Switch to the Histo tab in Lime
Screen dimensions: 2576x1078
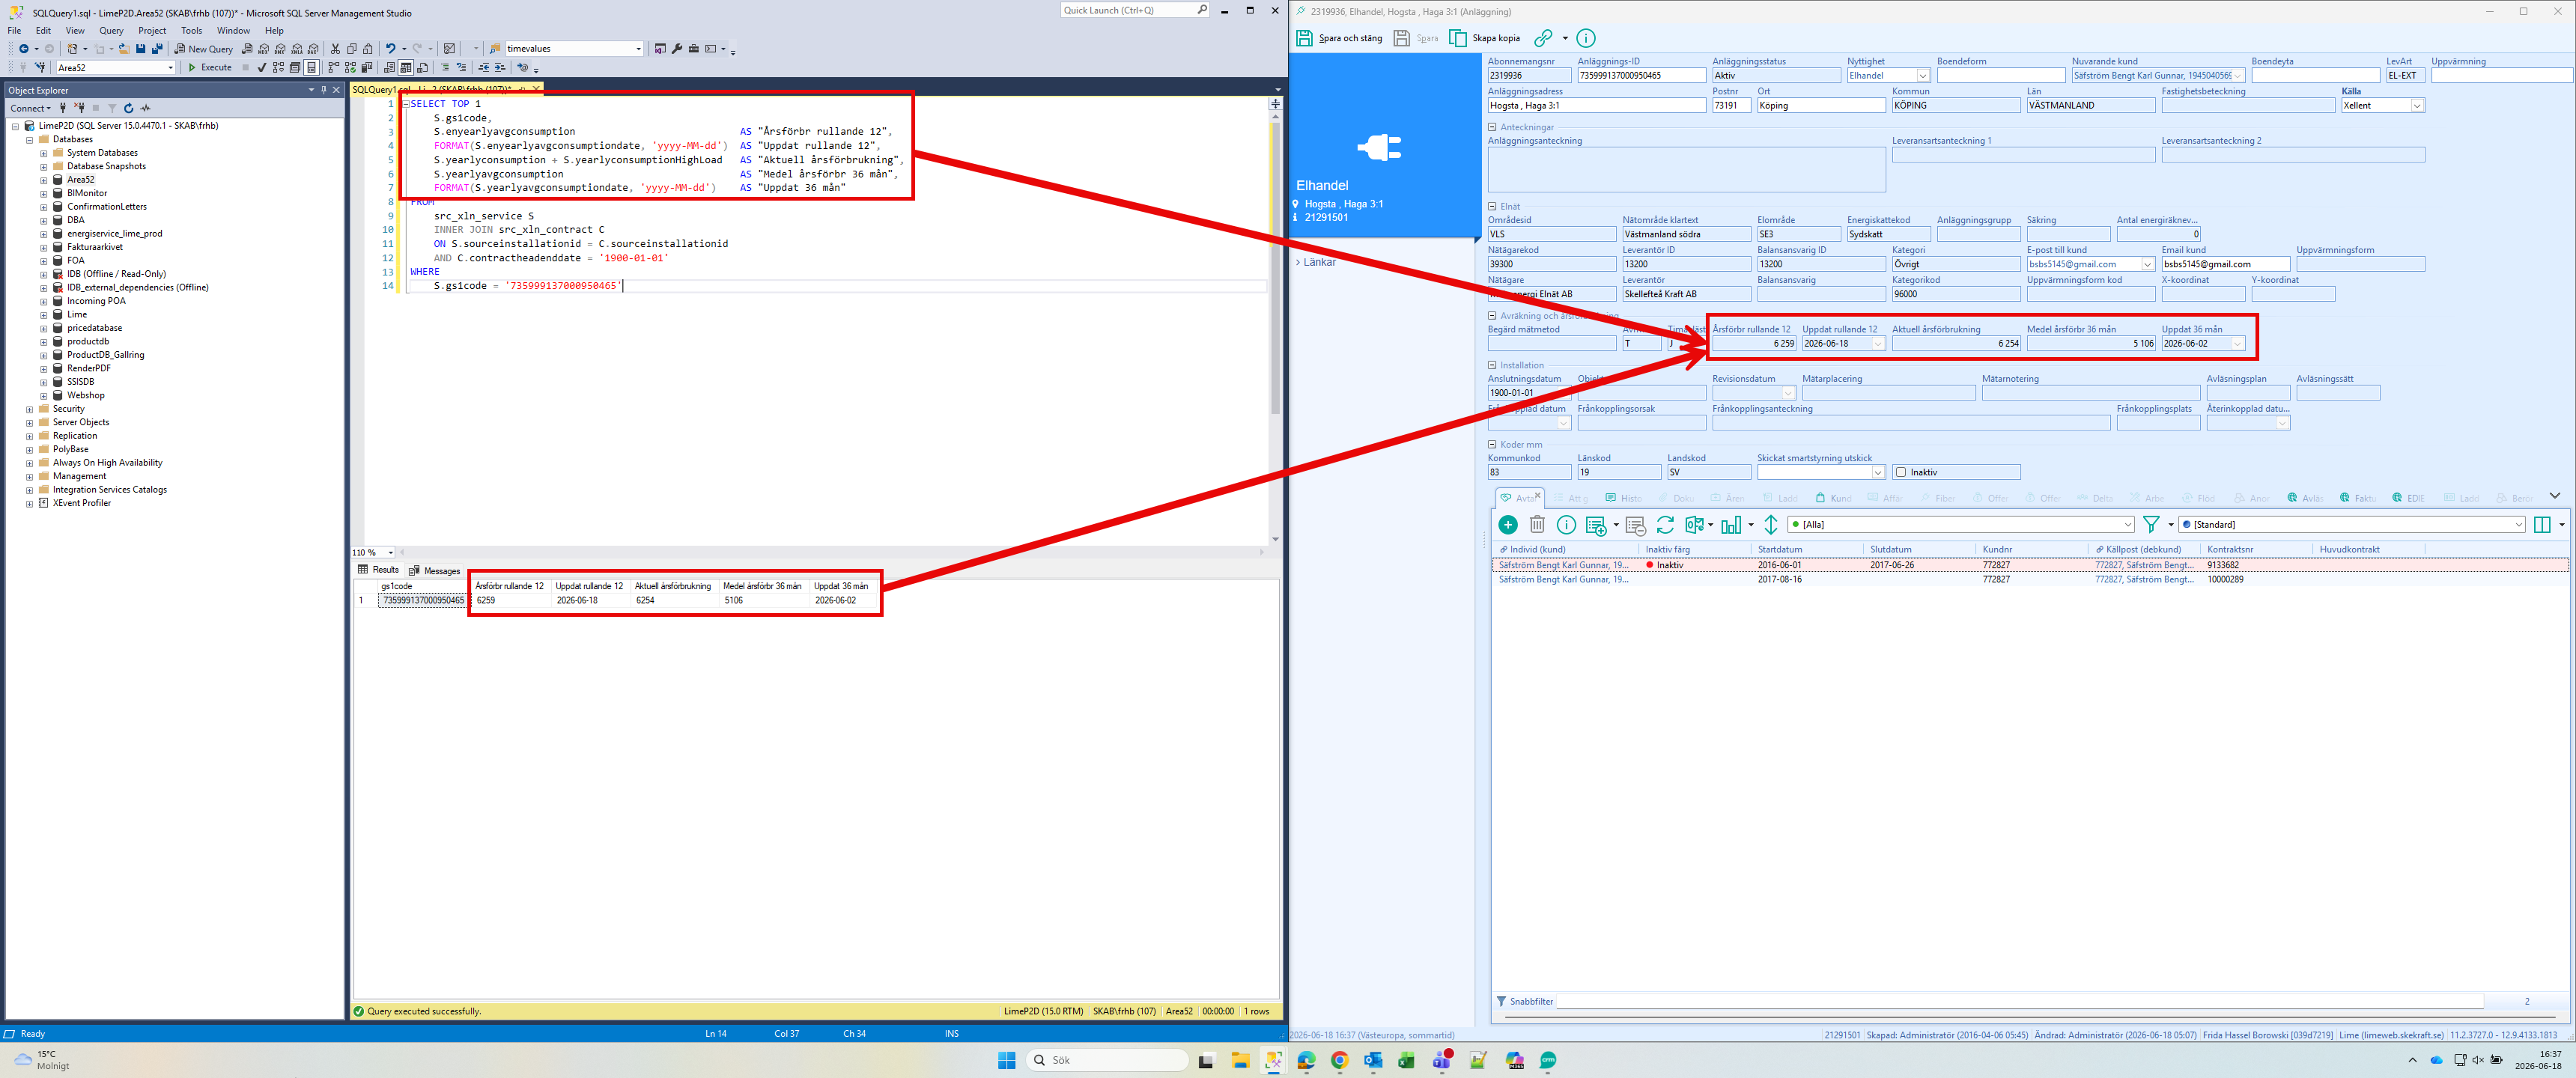1624,498
